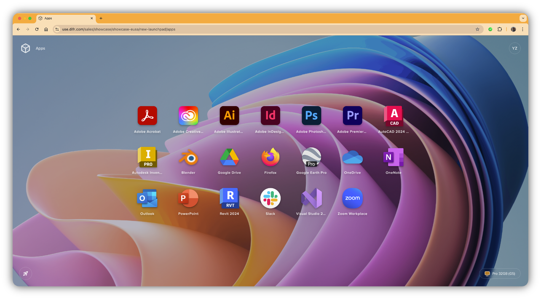
Task: Click the Zoom Workplace label text
Action: point(353,214)
